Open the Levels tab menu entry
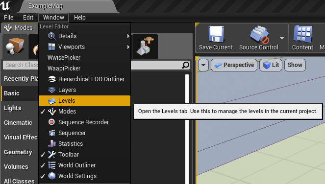This screenshot has height=184, width=325. pyautogui.click(x=85, y=101)
